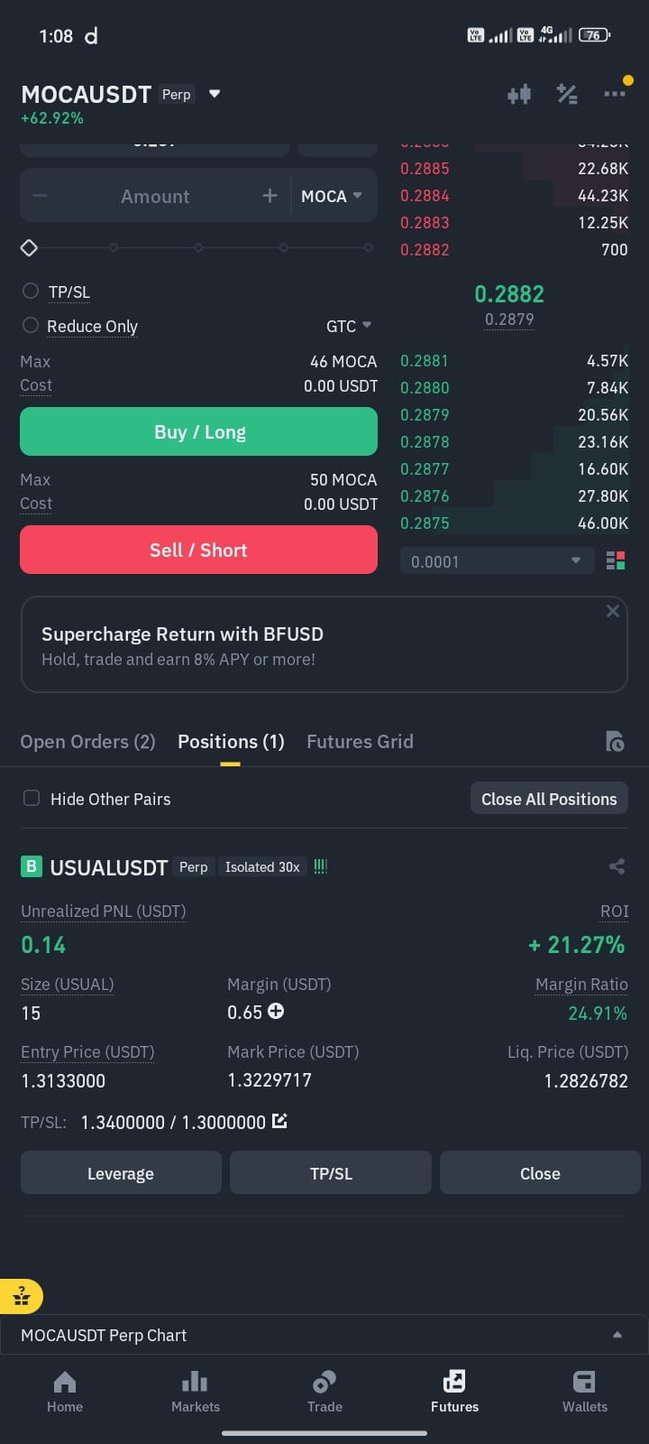The height and width of the screenshot is (1444, 649).
Task: Check the Hide Other Pairs checkbox
Action: (x=32, y=798)
